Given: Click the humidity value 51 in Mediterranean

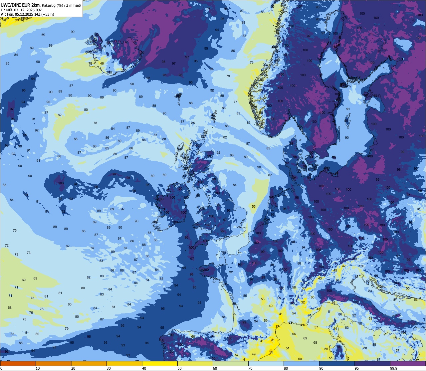Looking at the screenshot, I should [288, 348].
